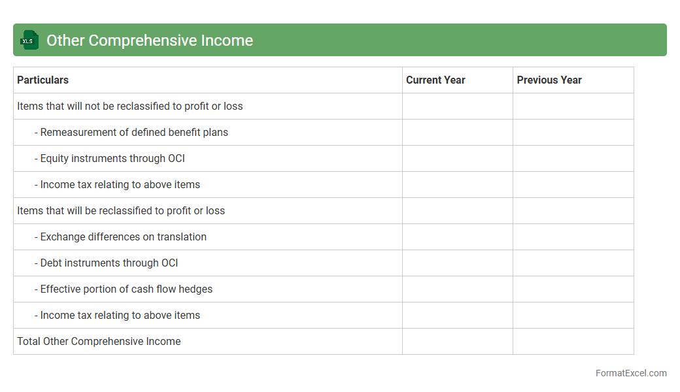Click Previous Year cell for Effective portion of hedges
This screenshot has height=392, width=680.
(573, 289)
